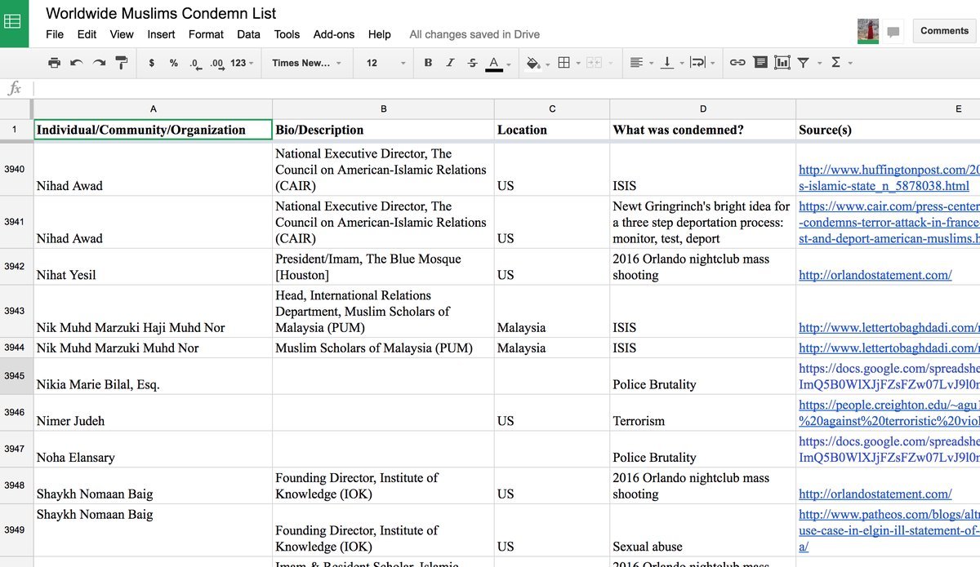Click the print icon in toolbar
This screenshot has height=567, width=980.
54,63
